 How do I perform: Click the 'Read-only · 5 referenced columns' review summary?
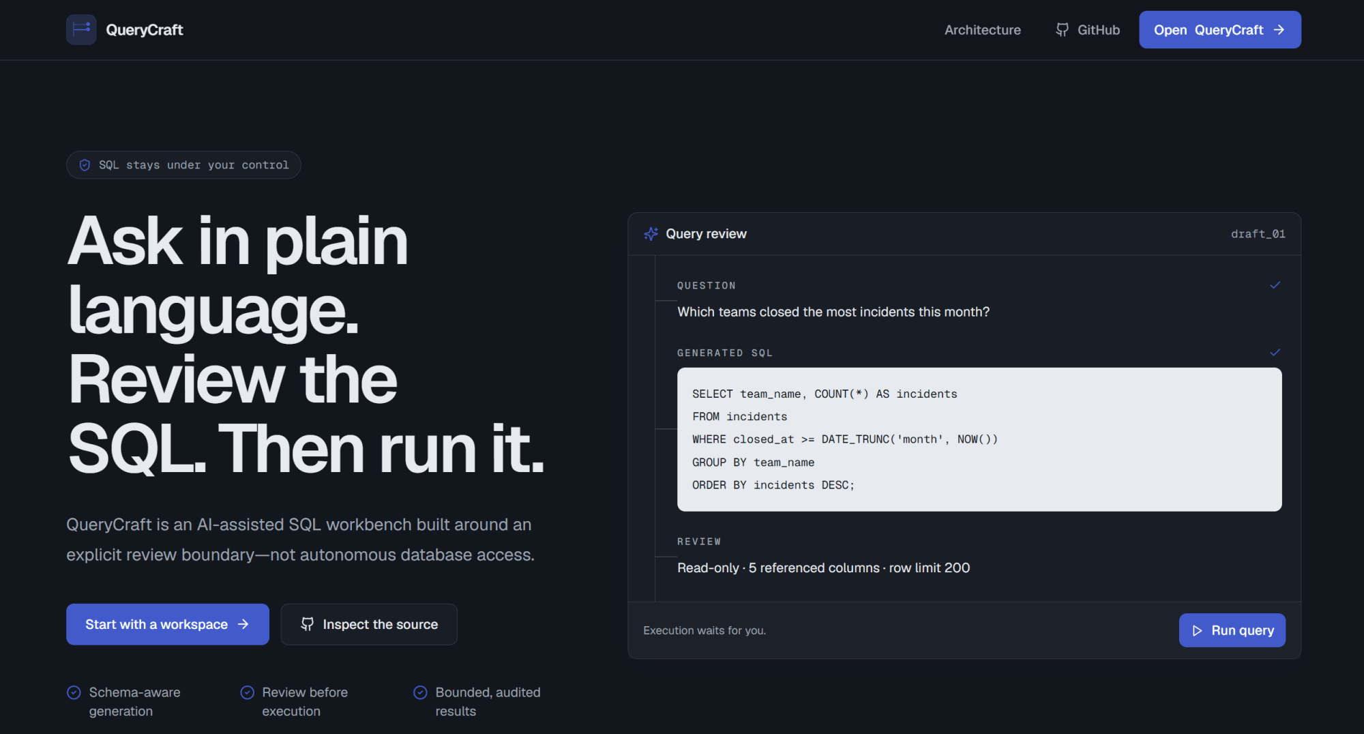(x=823, y=568)
